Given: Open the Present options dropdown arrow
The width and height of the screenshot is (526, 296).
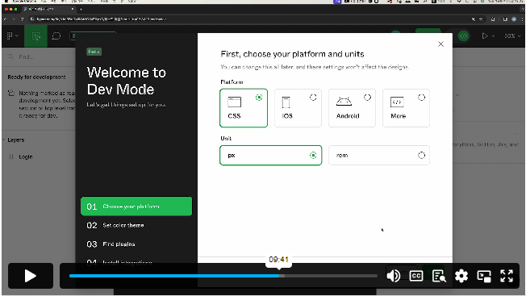Looking at the screenshot, I should 493,35.
